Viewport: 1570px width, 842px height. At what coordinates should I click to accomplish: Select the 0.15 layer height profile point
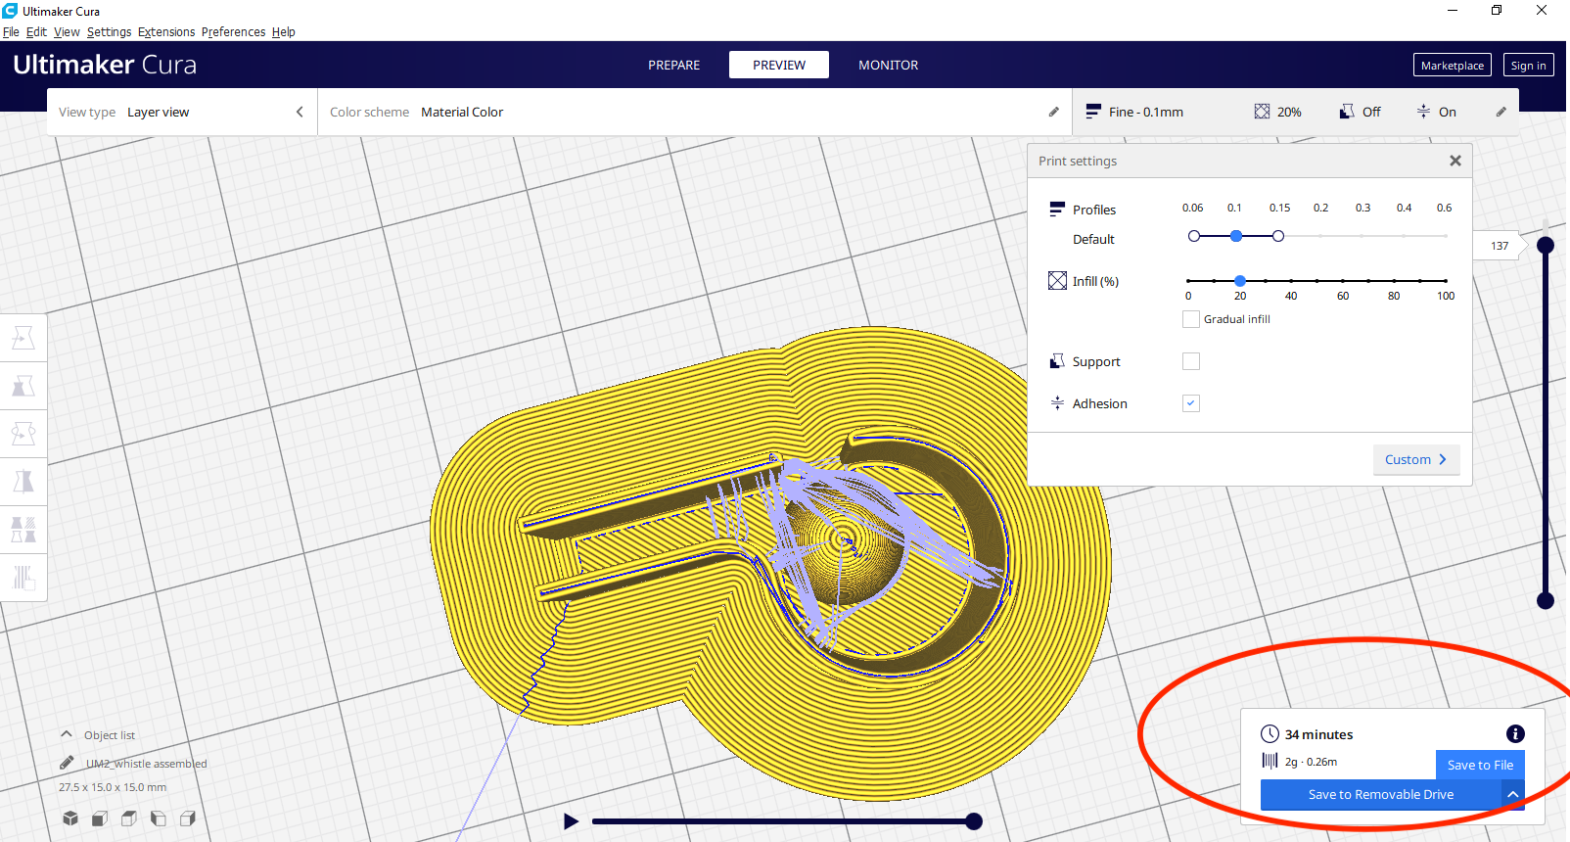pyautogui.click(x=1278, y=236)
